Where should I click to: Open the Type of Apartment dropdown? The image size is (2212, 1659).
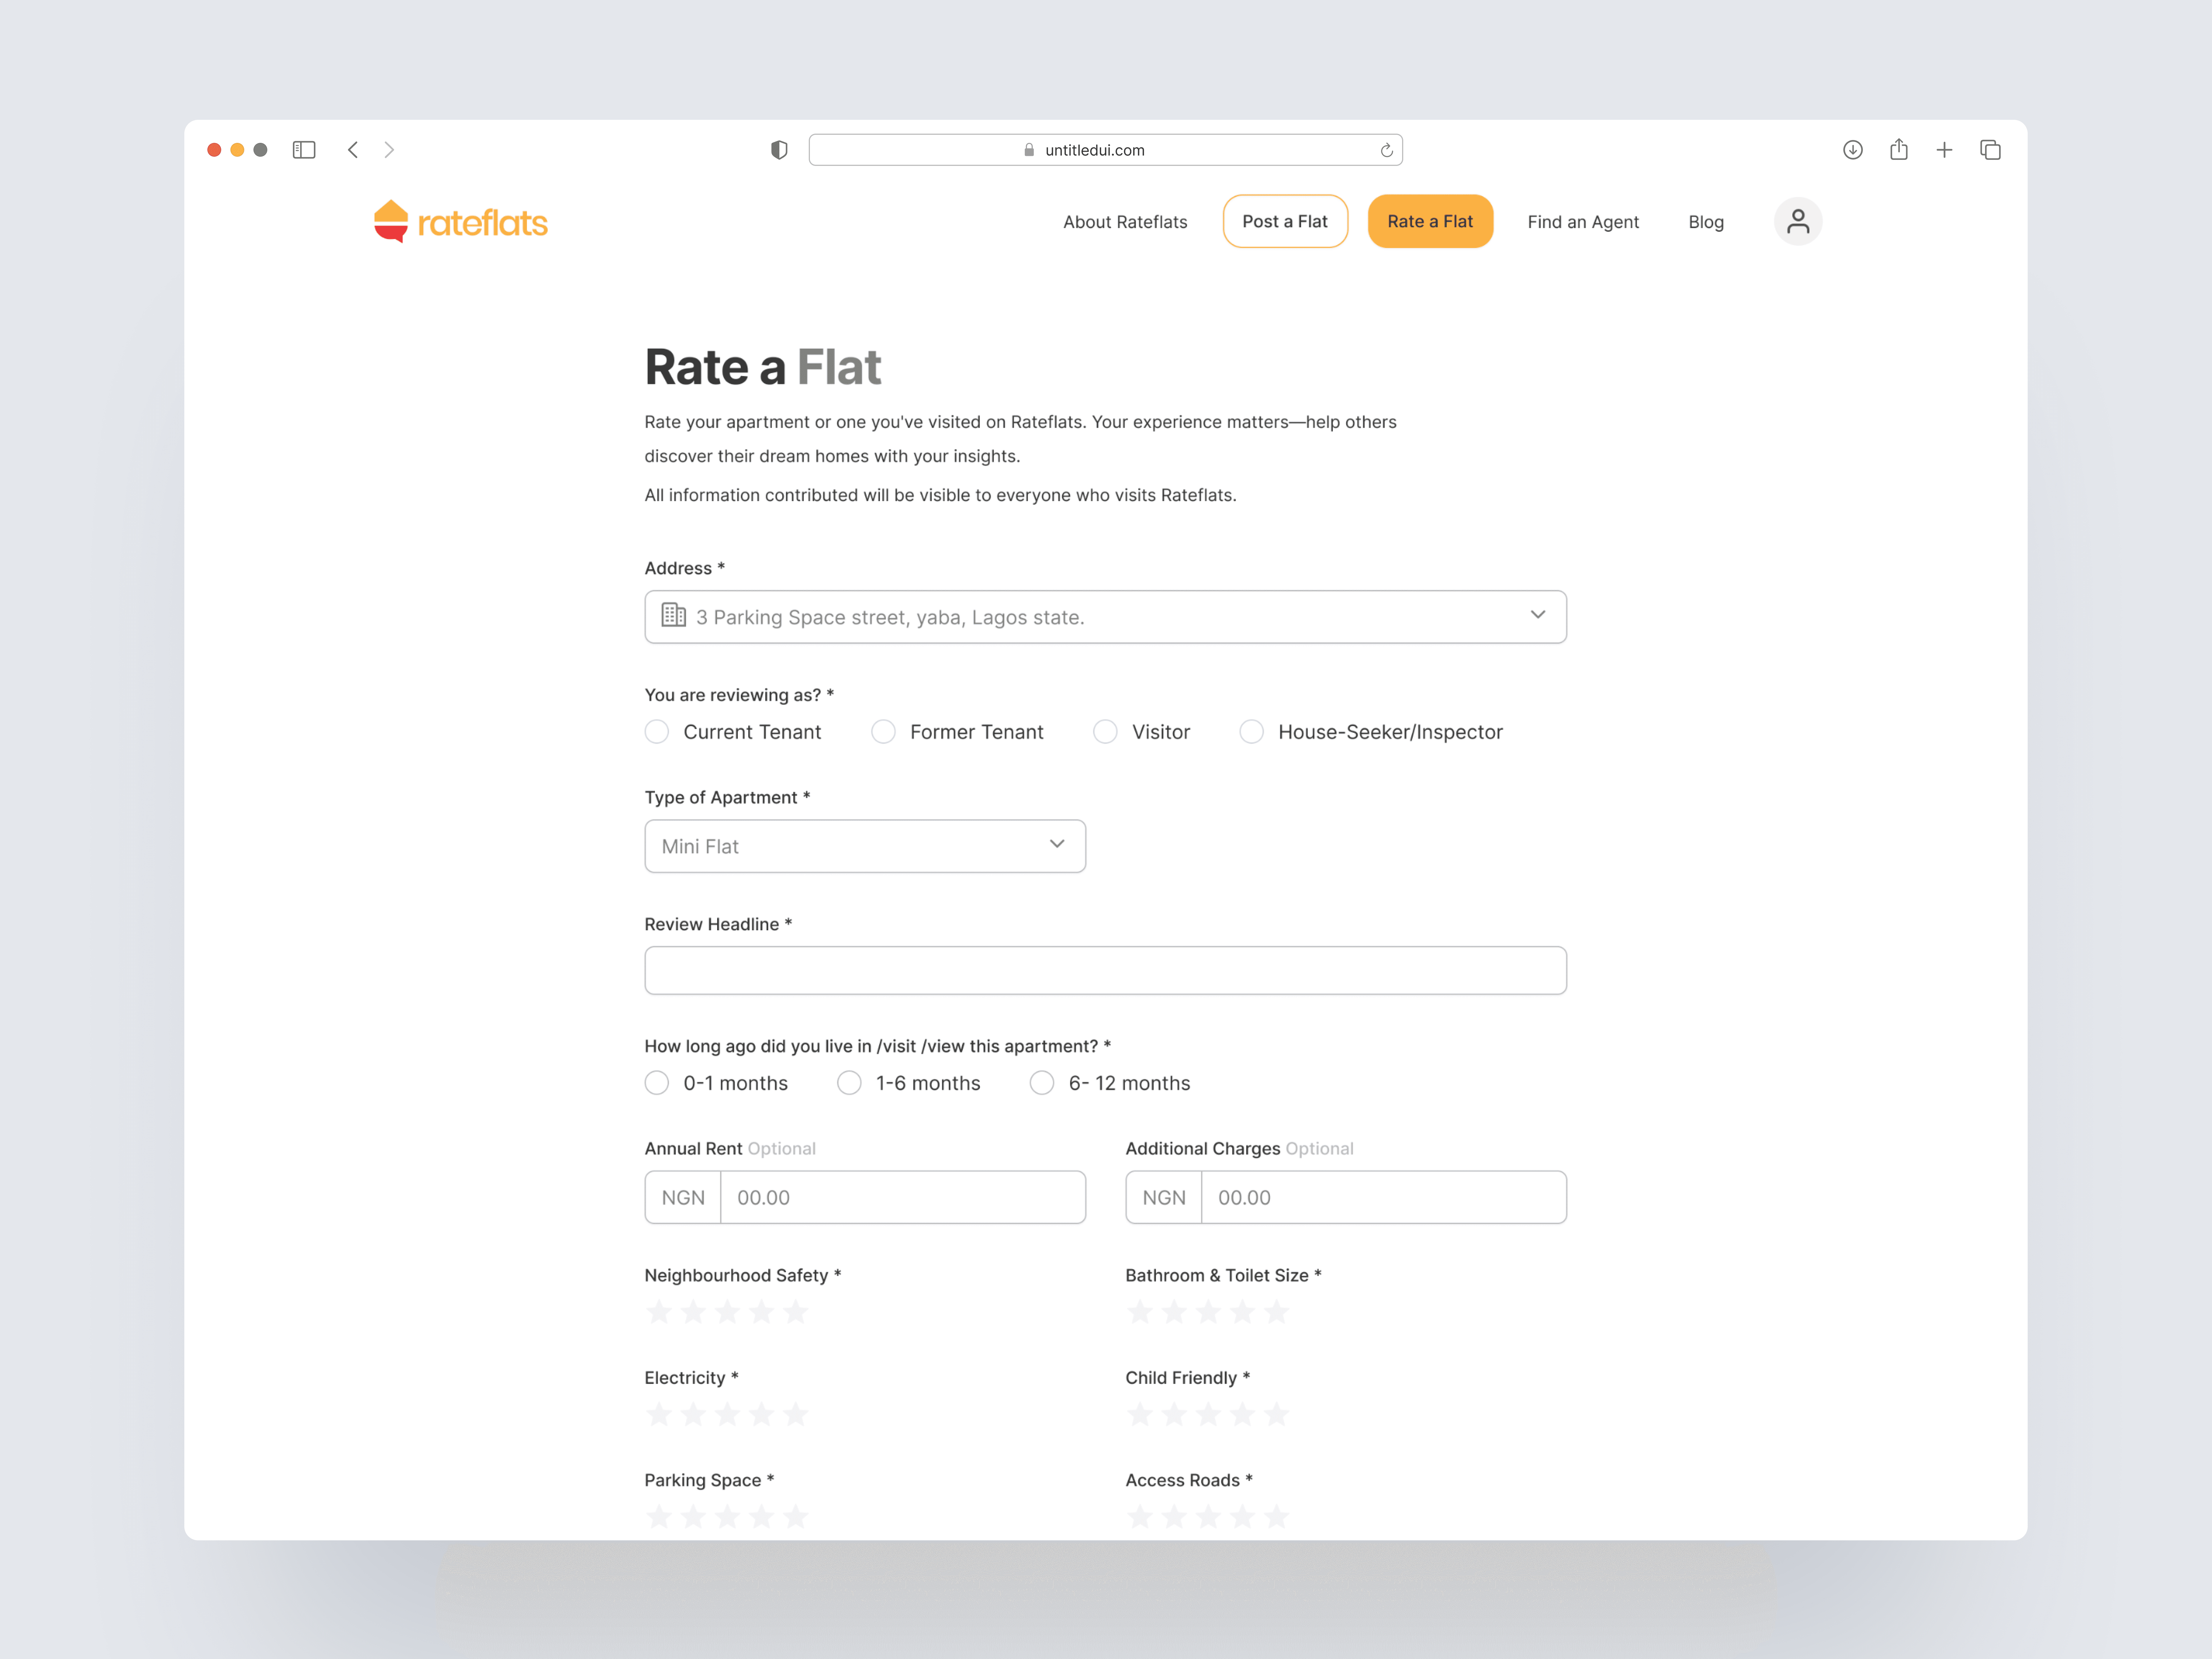865,846
